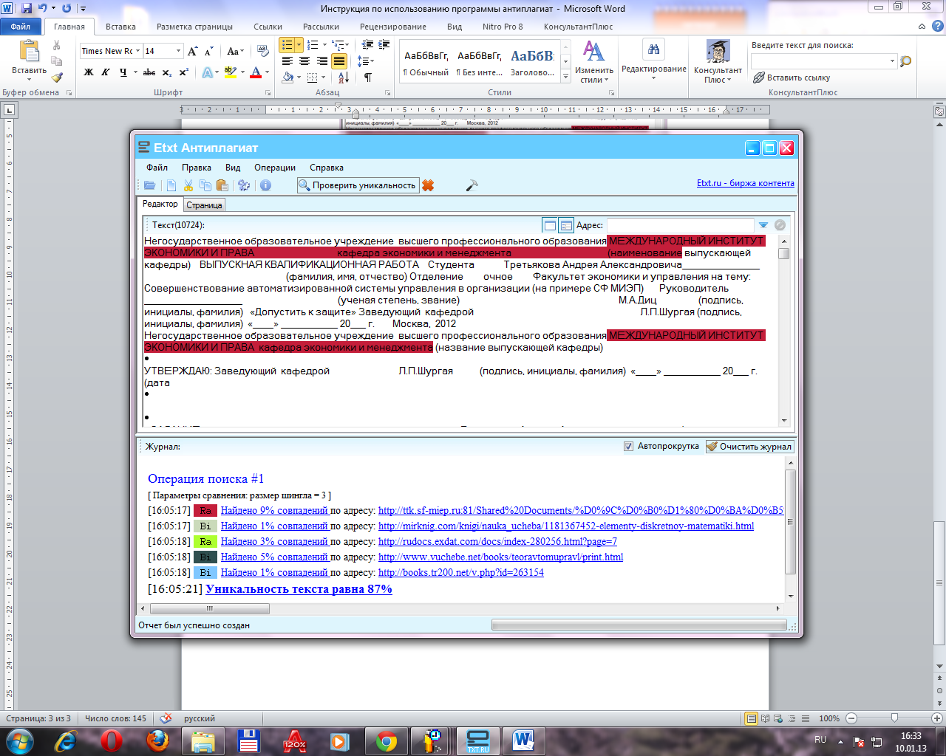Click Проверить уникальность button

click(358, 185)
